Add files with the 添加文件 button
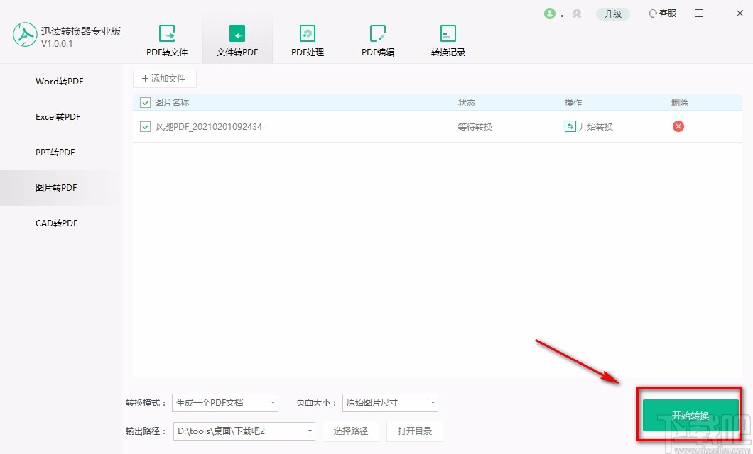The image size is (753, 454). click(165, 78)
